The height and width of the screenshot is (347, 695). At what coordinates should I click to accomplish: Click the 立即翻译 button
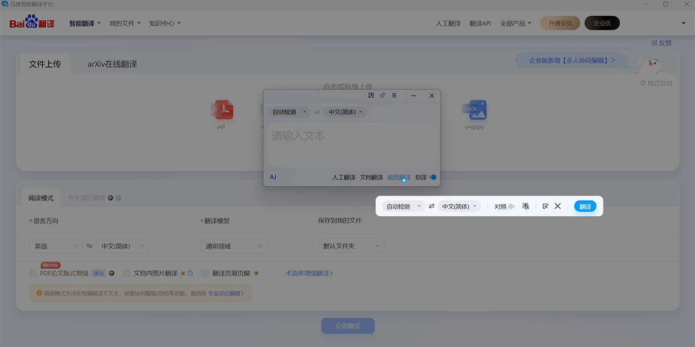coord(348,326)
